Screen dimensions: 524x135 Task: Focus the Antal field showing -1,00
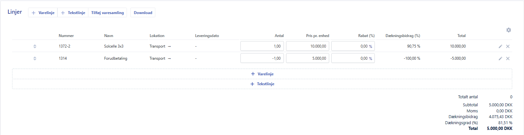(262, 58)
